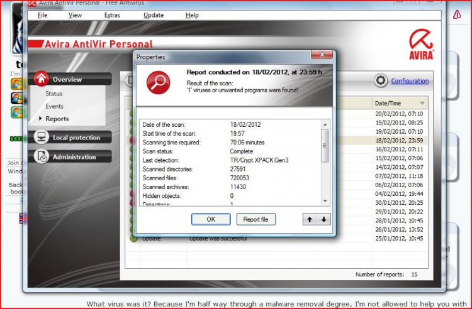
Task: Select report dated 07/02/2012, 11:18
Action: 399,176
